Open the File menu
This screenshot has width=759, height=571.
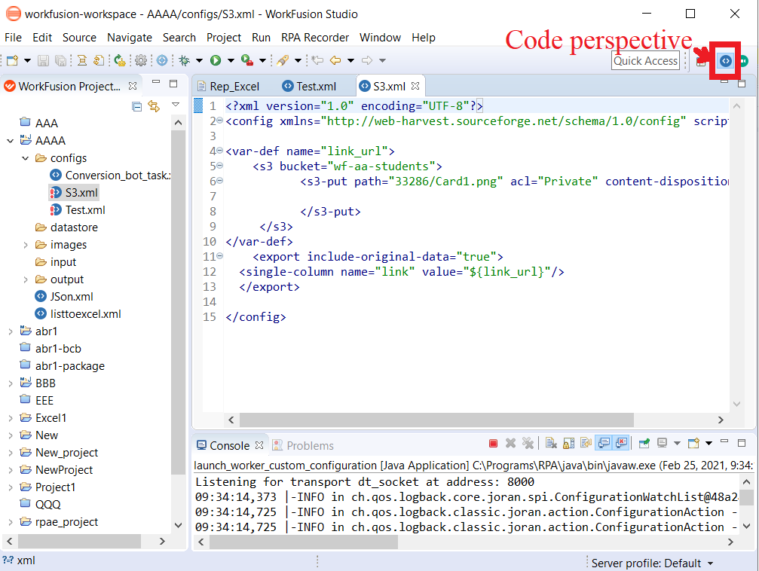pos(13,38)
